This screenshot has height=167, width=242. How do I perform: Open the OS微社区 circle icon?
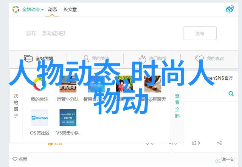[39, 118]
